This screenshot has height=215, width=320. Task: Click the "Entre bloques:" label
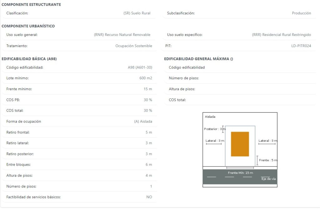[x=18, y=164]
